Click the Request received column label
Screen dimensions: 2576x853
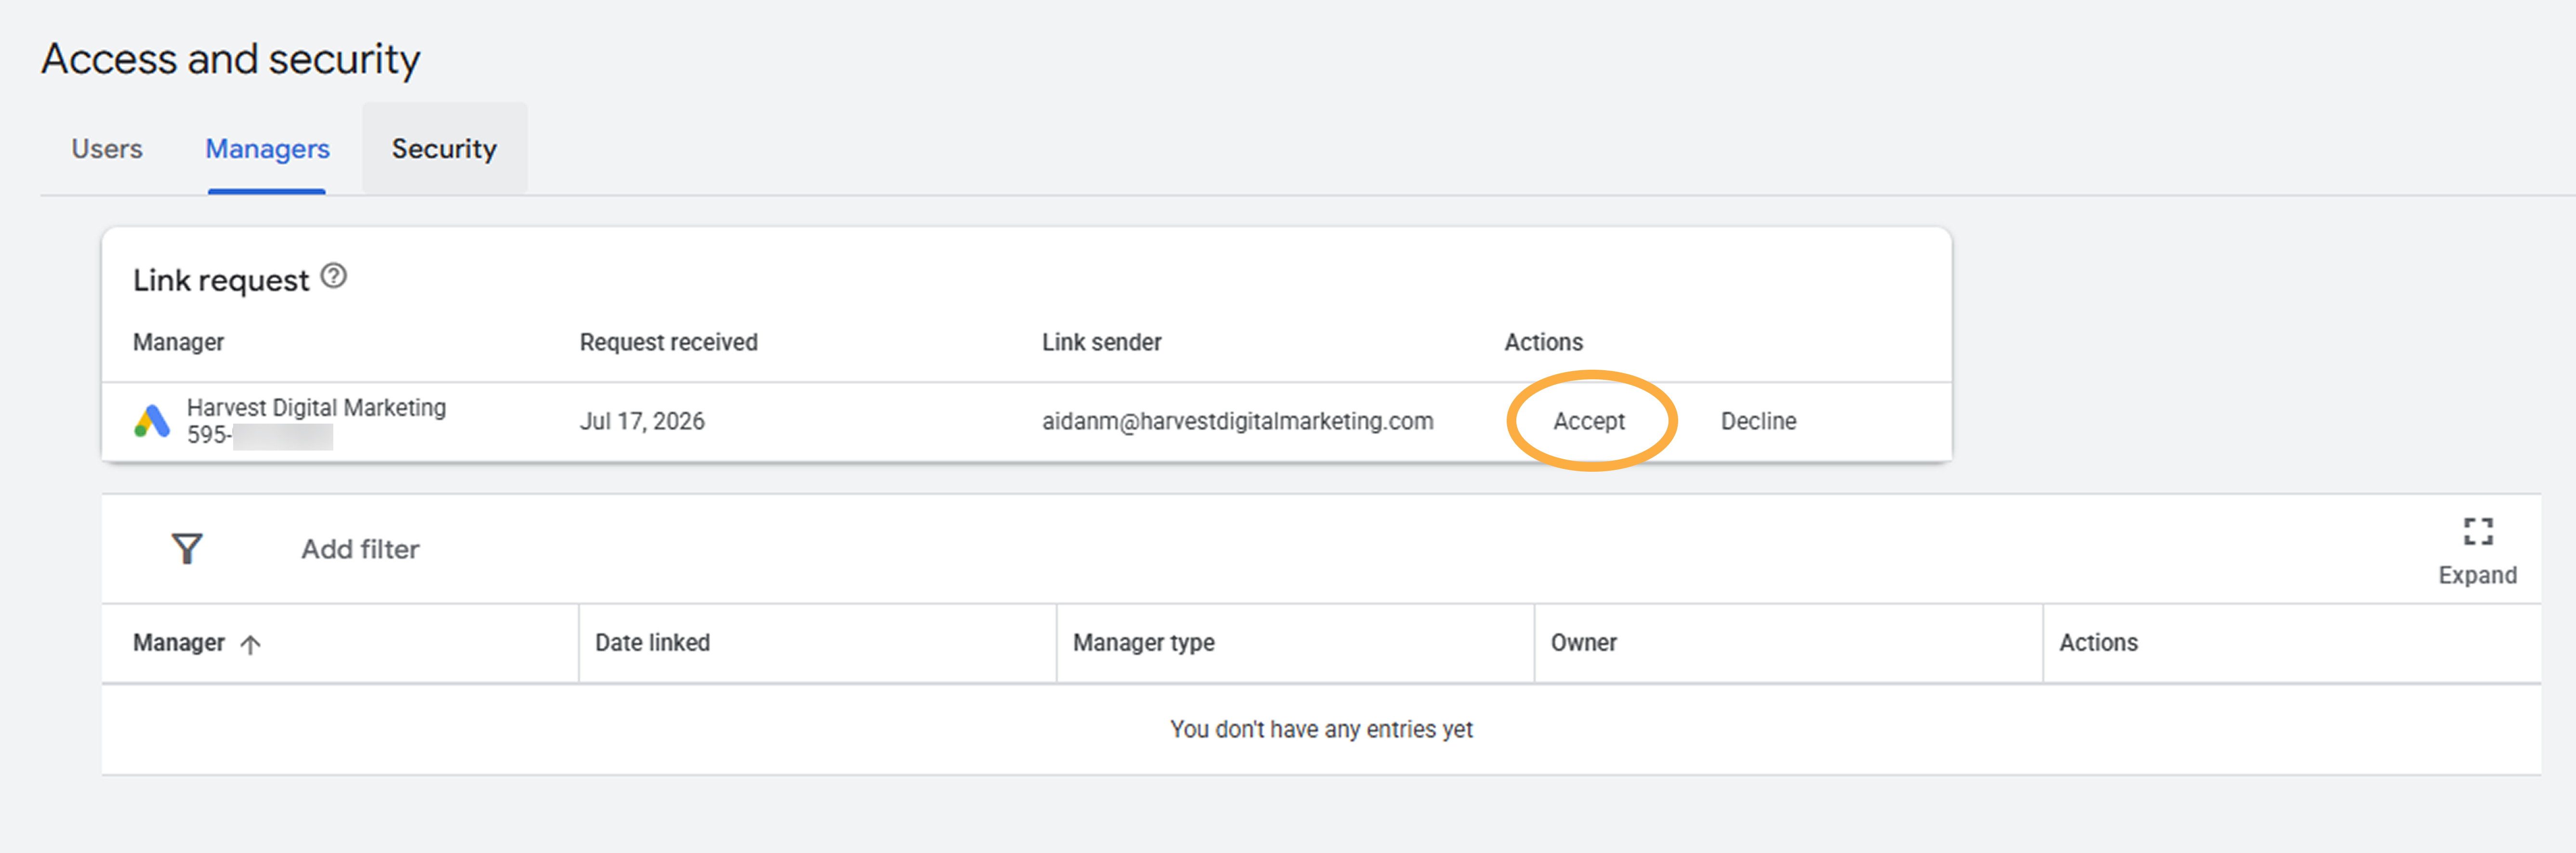[x=668, y=343]
